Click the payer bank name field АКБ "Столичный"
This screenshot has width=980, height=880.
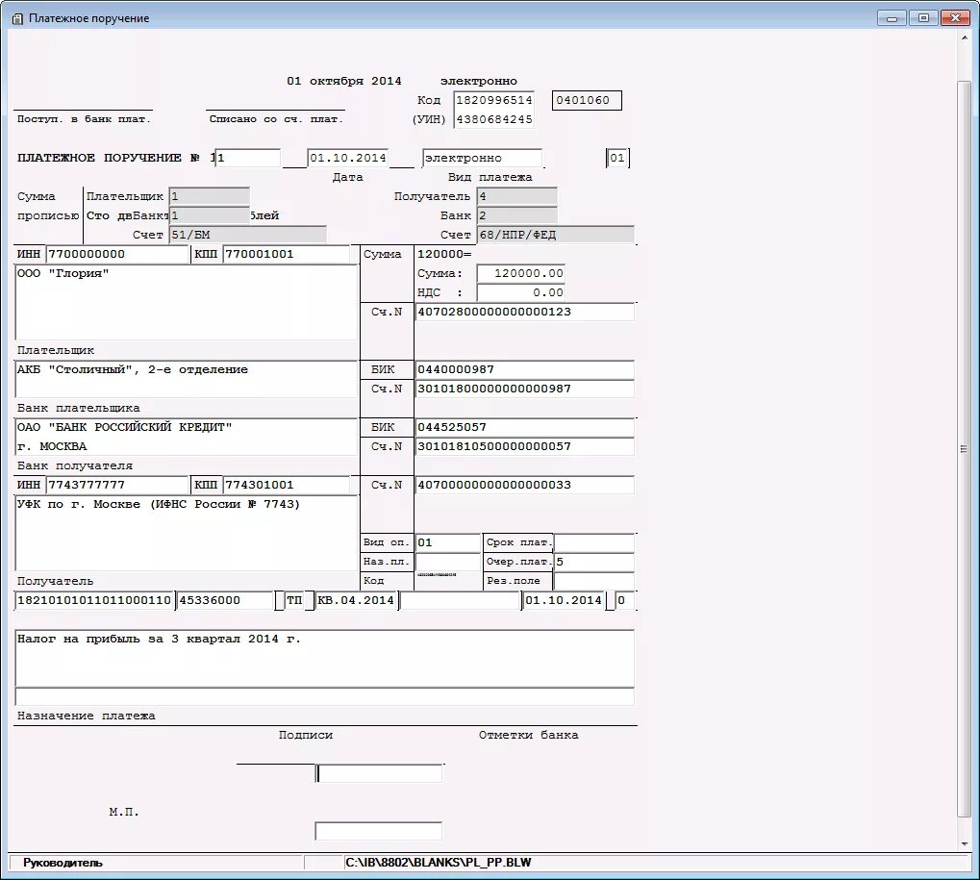(x=187, y=379)
